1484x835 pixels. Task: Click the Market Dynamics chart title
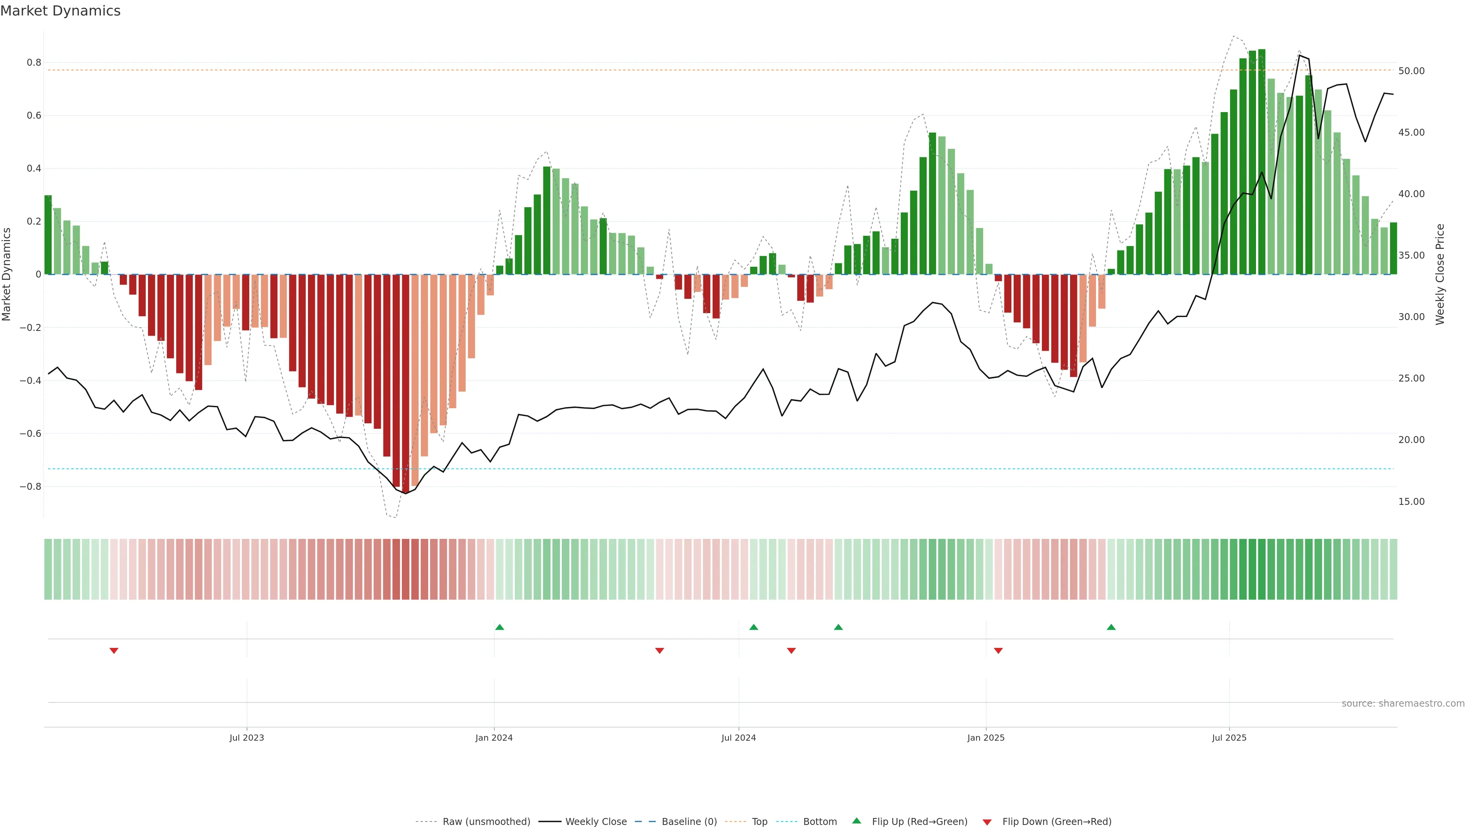61,11
